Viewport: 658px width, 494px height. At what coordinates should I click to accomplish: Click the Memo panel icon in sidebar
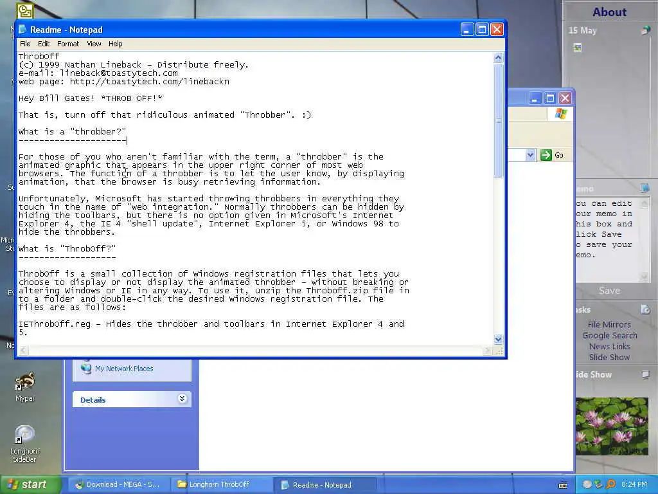tap(645, 188)
